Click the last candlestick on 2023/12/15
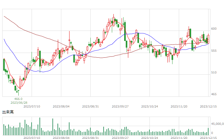 pyautogui.click(x=209, y=39)
